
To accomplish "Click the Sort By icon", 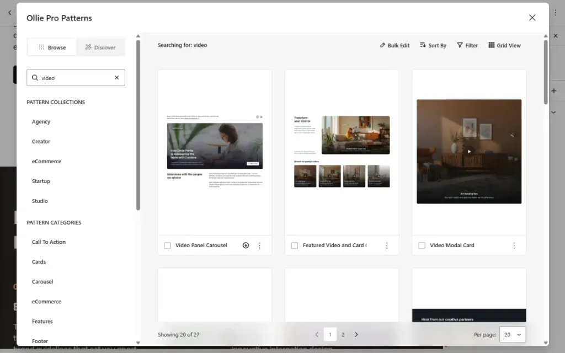I will click(423, 45).
